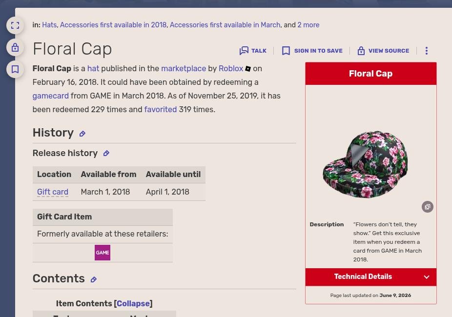Click Sign In To Save button
Screen dimensions: 452x317
312,51
